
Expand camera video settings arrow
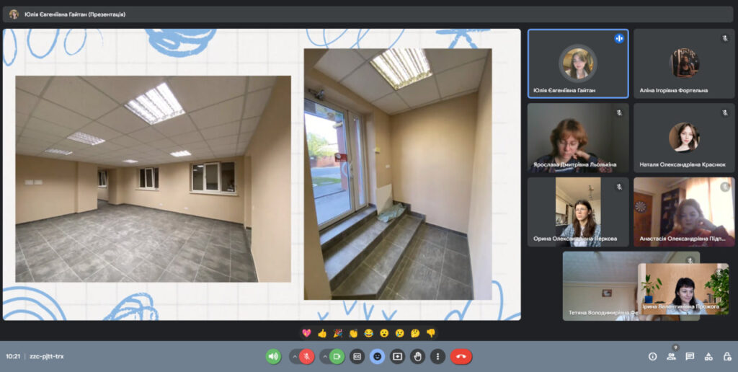tap(324, 356)
